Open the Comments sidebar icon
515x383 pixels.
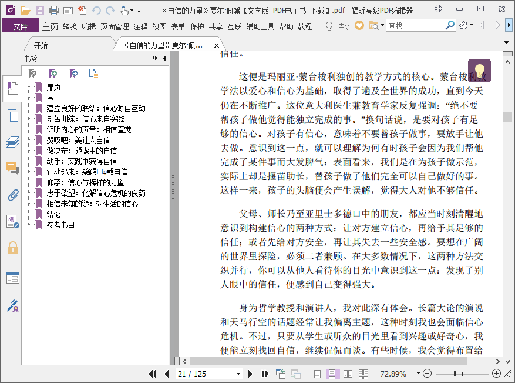point(13,168)
